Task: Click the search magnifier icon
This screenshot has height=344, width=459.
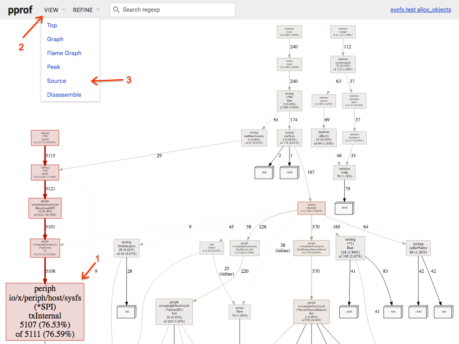Action: [116, 10]
